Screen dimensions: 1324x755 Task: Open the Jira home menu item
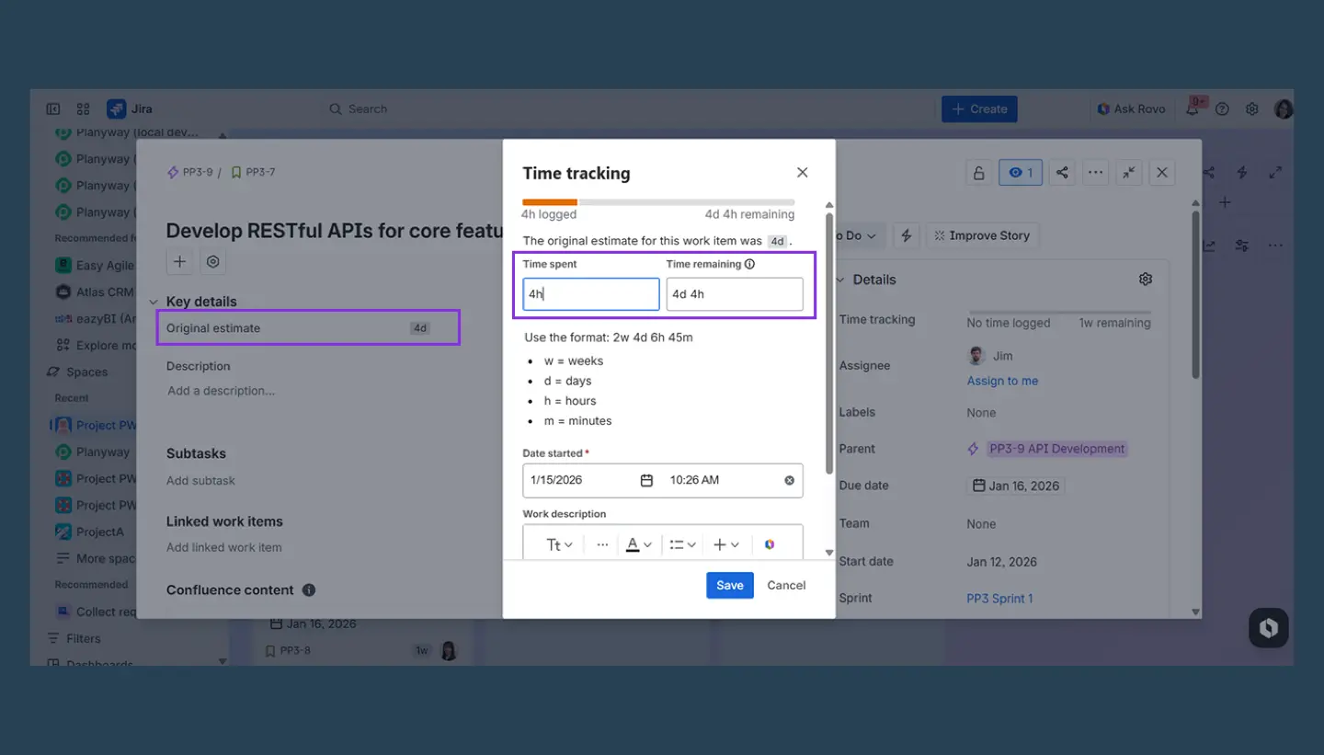pos(131,109)
